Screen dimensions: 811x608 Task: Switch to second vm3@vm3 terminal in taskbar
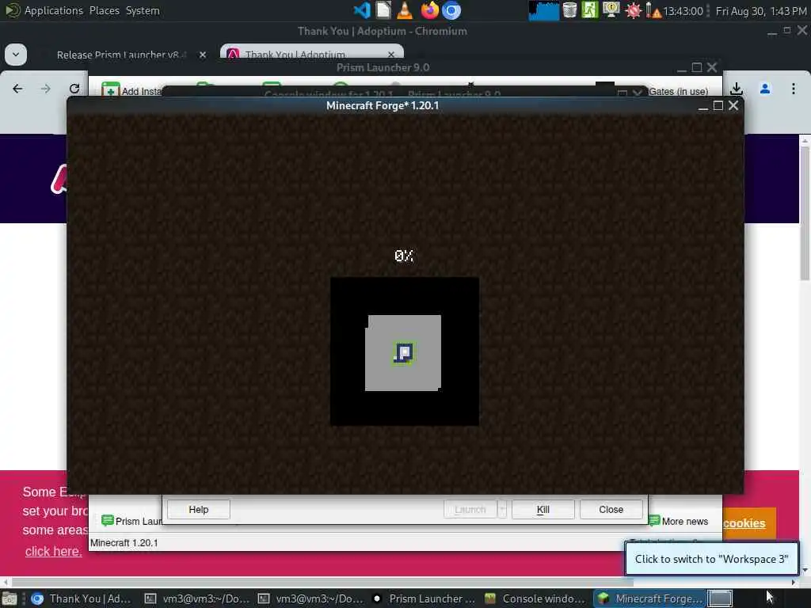pos(310,598)
